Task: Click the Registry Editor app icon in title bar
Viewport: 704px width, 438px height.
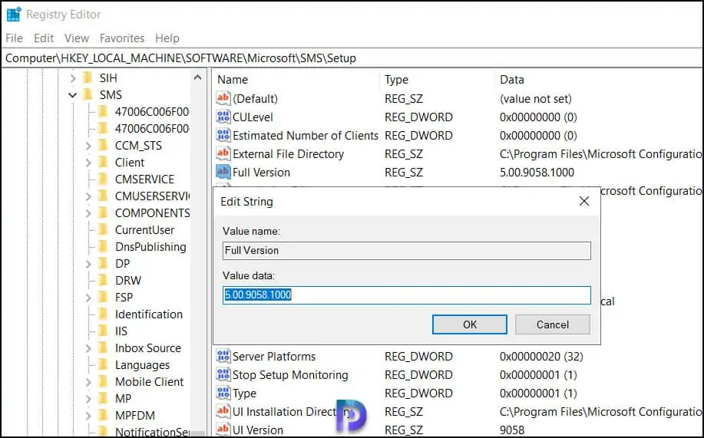Action: pyautogui.click(x=14, y=15)
